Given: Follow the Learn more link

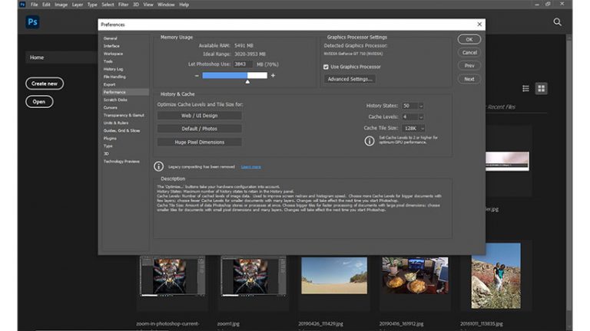Looking at the screenshot, I should 250,166.
